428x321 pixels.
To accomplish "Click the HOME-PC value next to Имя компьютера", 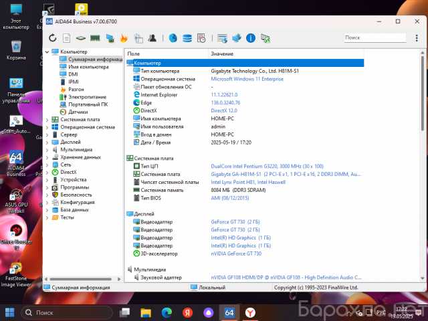I will click(223, 118).
